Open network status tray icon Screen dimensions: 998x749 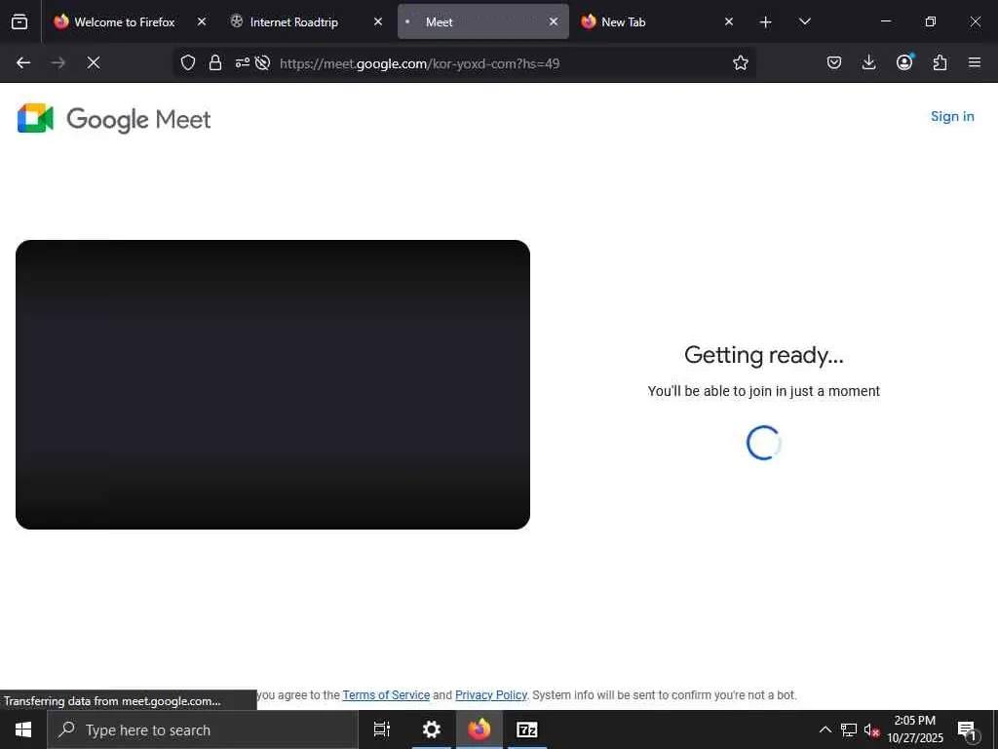pos(849,729)
